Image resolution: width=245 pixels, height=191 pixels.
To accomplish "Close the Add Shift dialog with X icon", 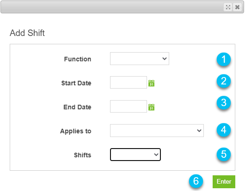I will click(x=237, y=7).
